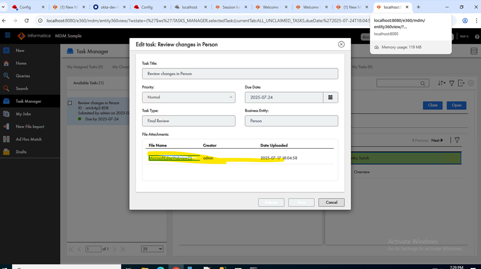The height and width of the screenshot is (269, 481).
Task: Click the Date Uploaded column header
Action: pyautogui.click(x=274, y=145)
